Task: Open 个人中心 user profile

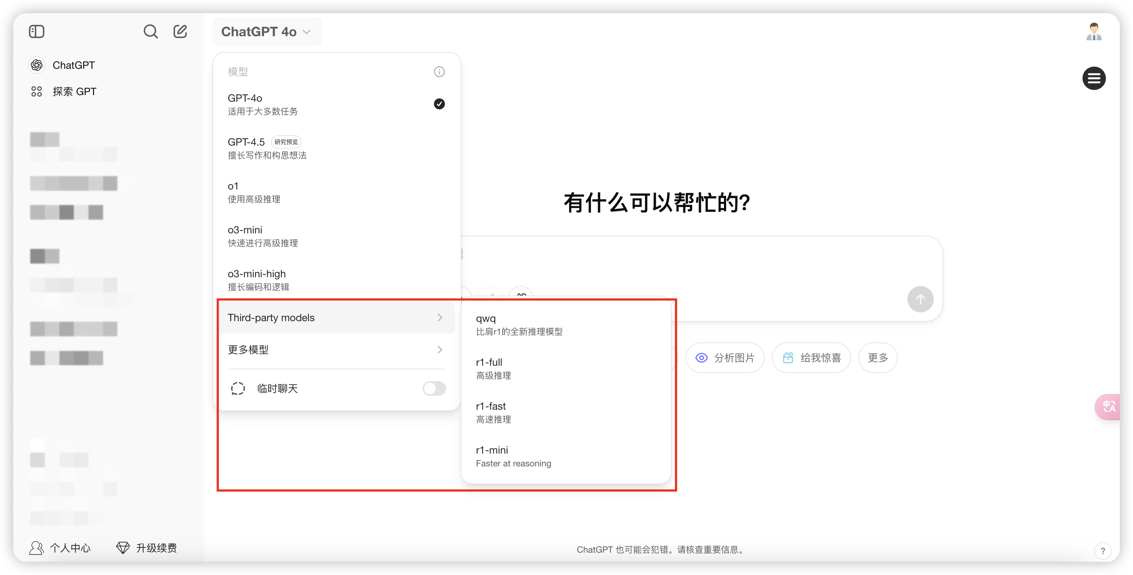Action: [x=60, y=548]
